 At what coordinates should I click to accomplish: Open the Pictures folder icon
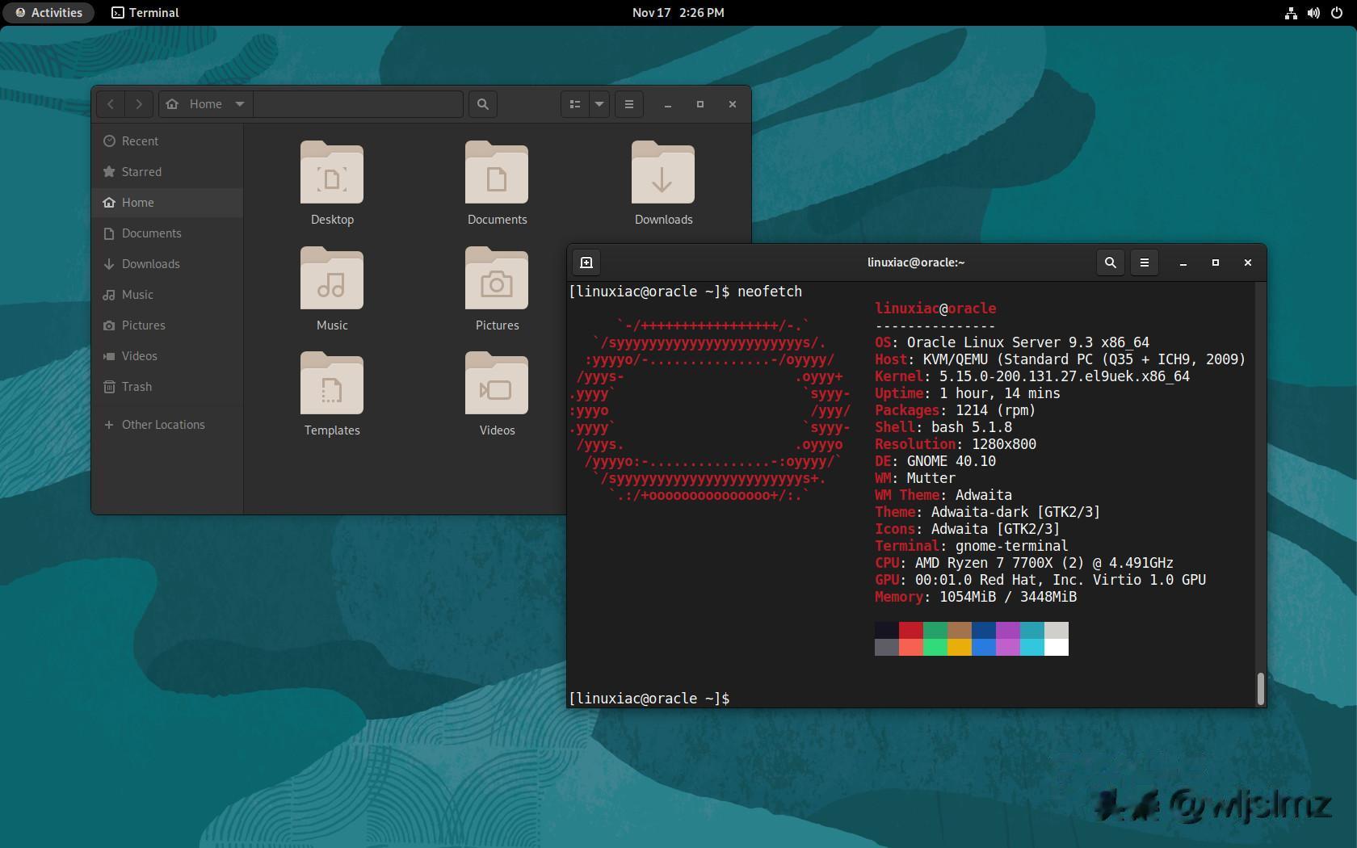(497, 279)
